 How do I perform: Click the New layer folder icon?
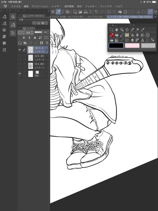pyautogui.click(x=25, y=43)
